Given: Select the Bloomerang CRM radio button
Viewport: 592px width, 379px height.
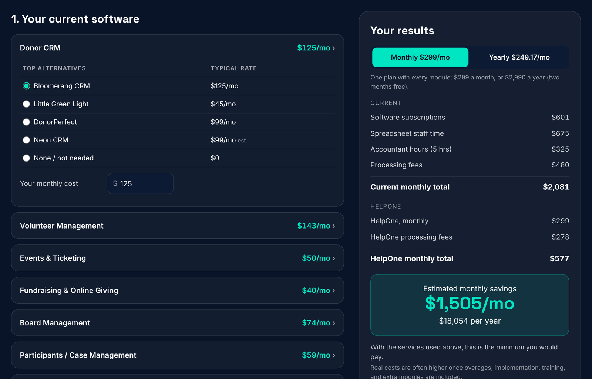Looking at the screenshot, I should tap(26, 86).
